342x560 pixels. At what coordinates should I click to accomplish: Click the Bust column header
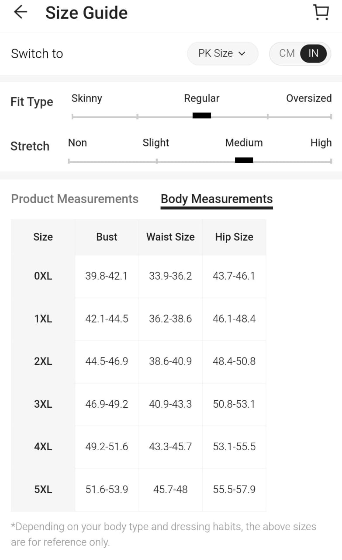click(107, 237)
